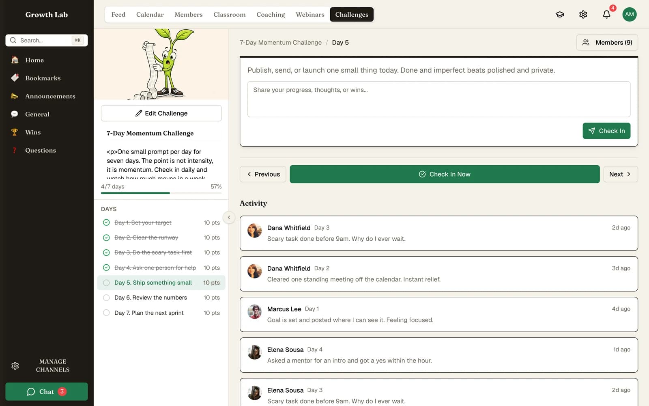
Task: Click the Share your progress text field
Action: (x=439, y=99)
